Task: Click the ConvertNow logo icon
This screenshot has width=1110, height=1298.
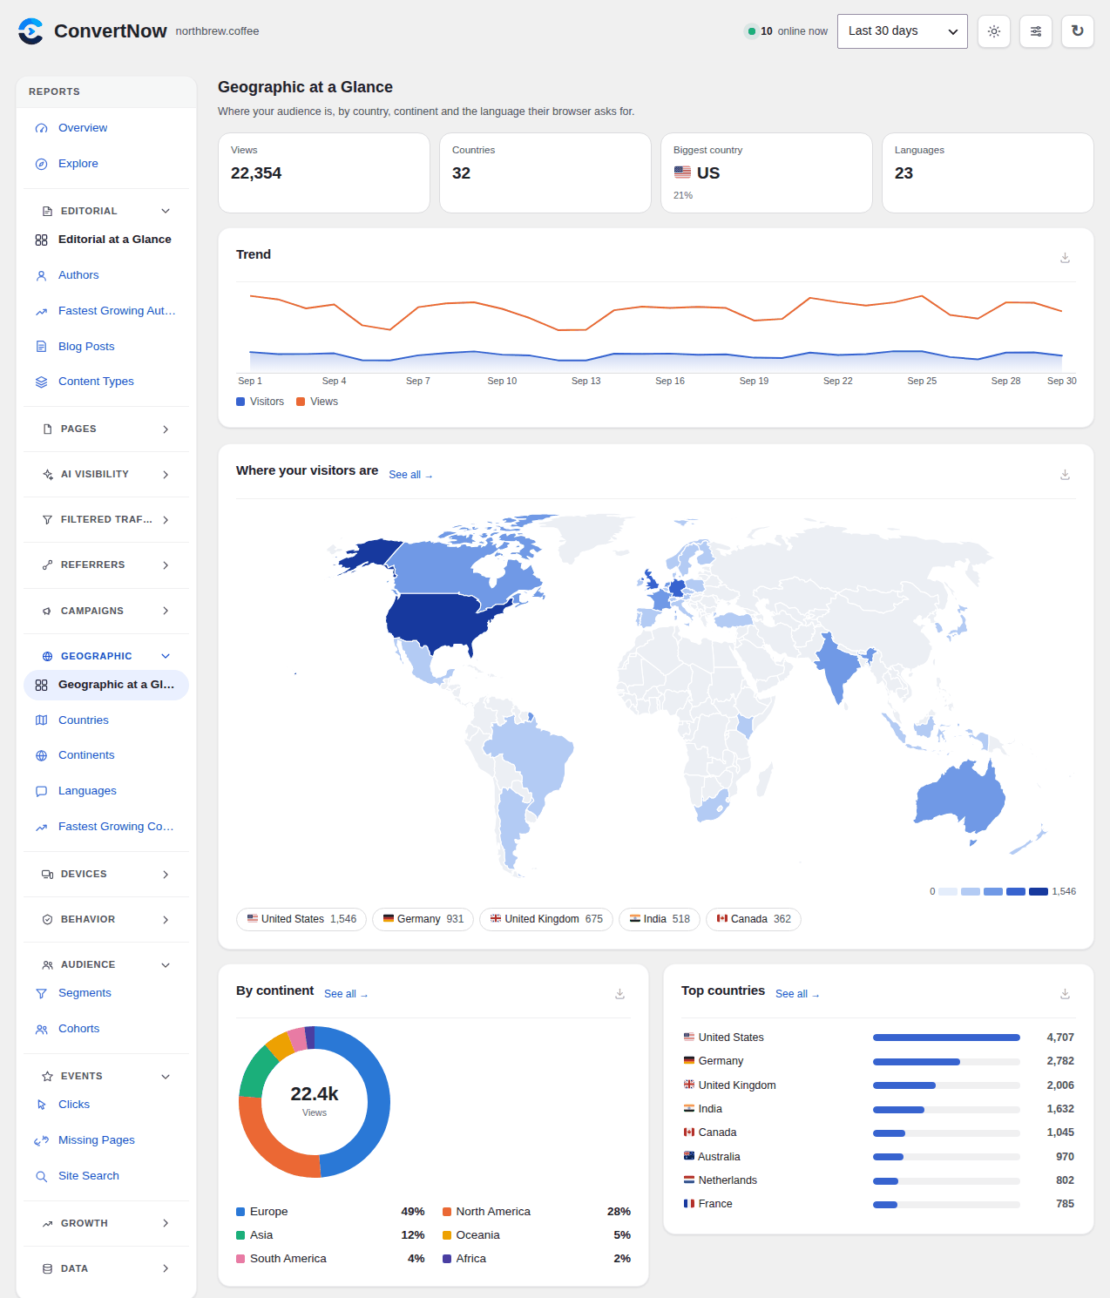Action: point(30,31)
